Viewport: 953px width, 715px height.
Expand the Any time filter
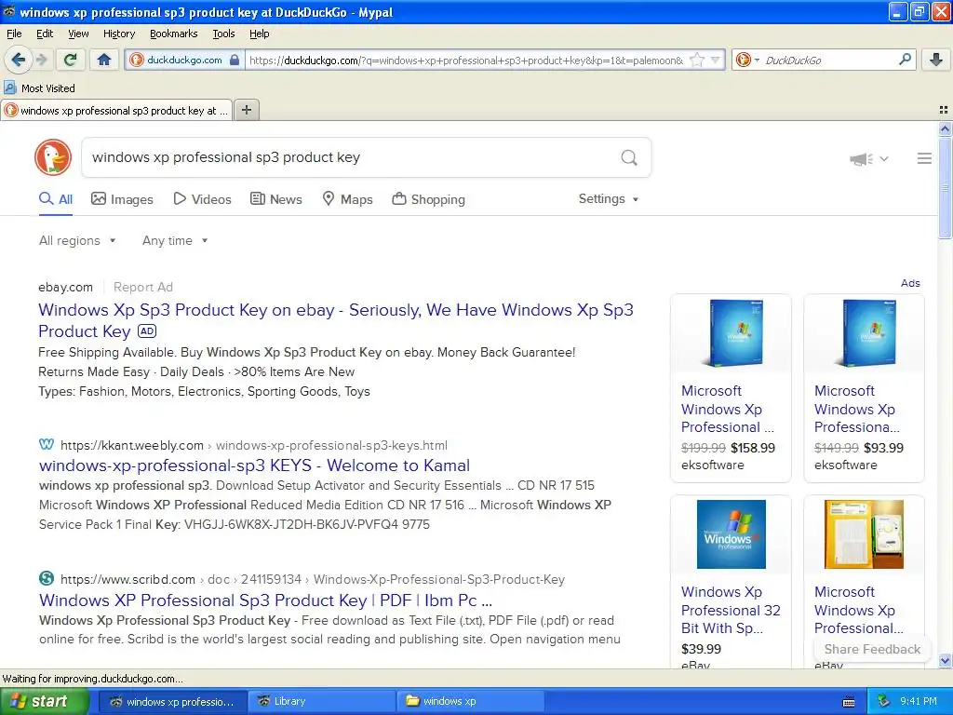(x=175, y=241)
